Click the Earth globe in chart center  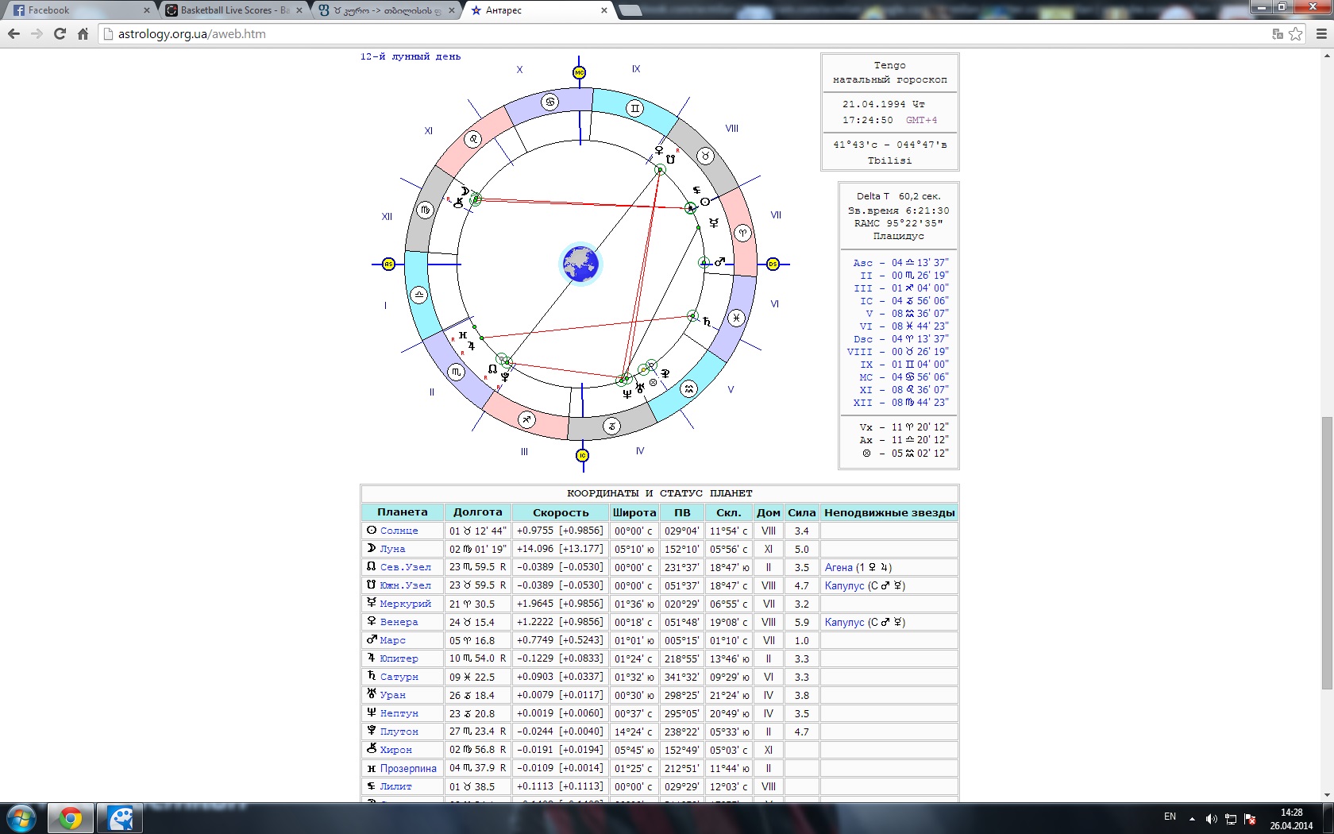click(580, 264)
